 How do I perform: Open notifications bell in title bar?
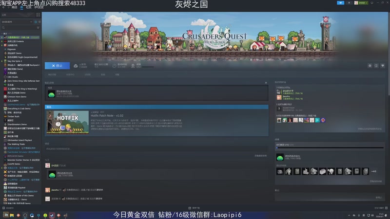click(349, 3)
